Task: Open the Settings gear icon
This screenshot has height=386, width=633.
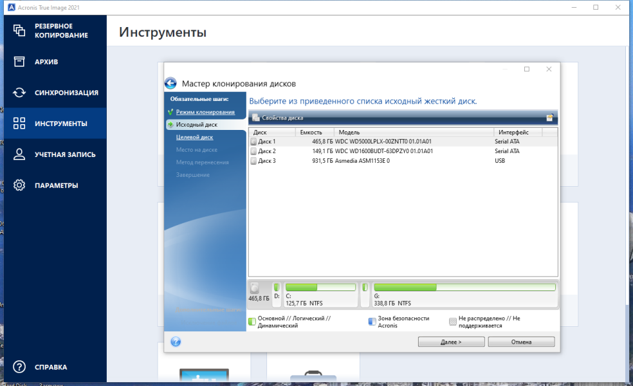Action: [19, 185]
